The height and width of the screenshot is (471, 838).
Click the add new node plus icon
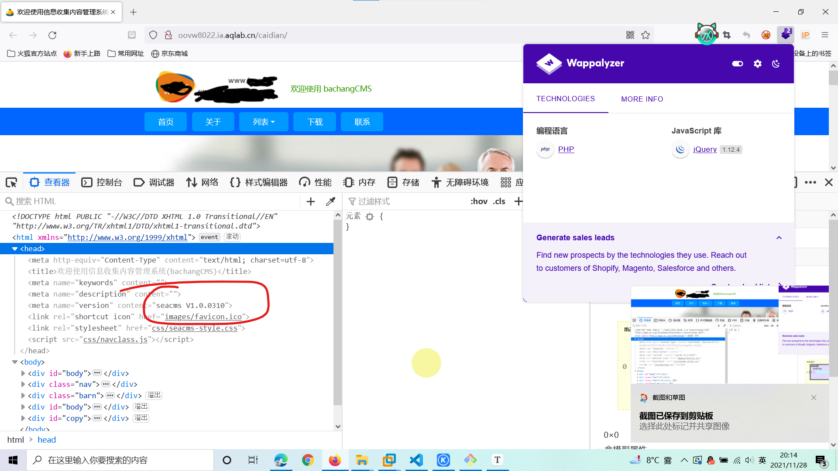tap(311, 201)
